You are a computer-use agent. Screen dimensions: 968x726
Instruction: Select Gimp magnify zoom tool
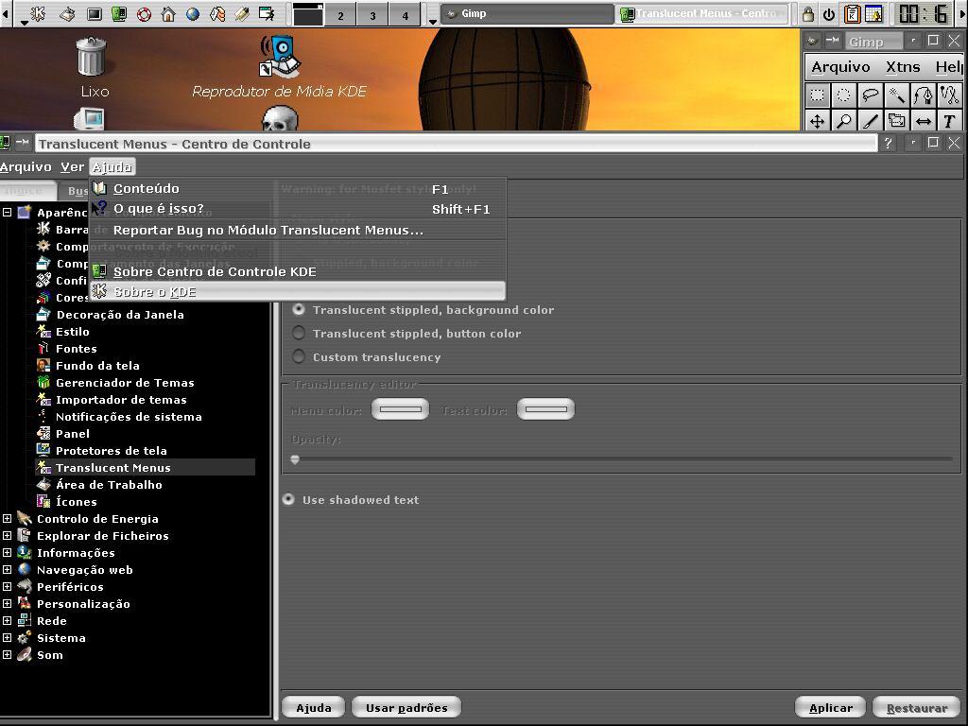(x=844, y=120)
